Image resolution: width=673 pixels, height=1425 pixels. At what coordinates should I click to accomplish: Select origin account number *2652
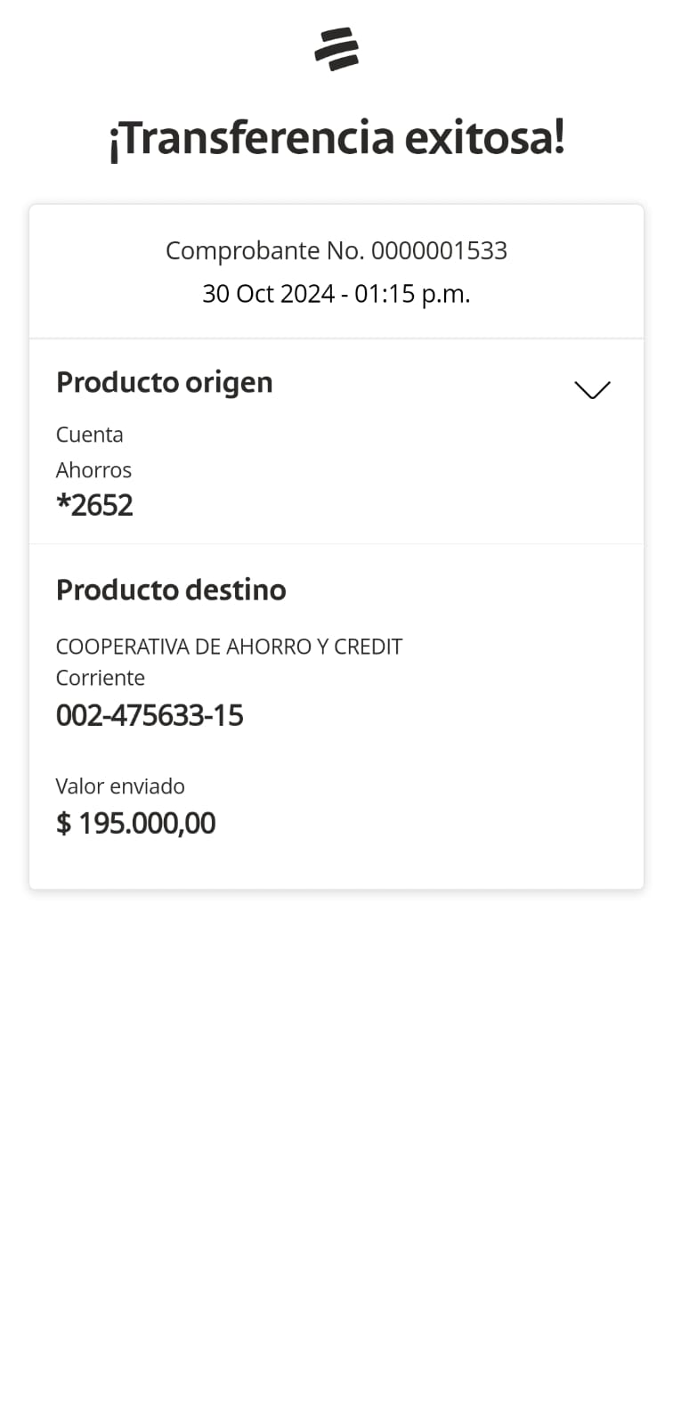94,505
